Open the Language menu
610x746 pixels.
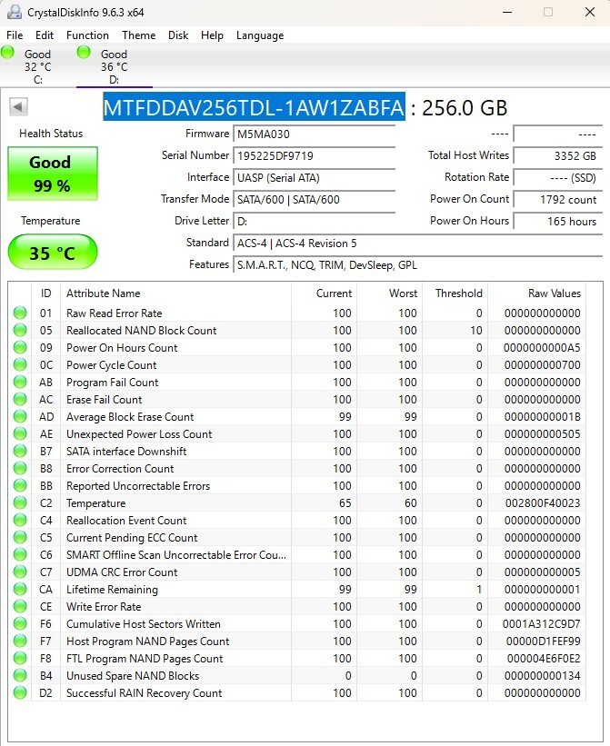[260, 35]
